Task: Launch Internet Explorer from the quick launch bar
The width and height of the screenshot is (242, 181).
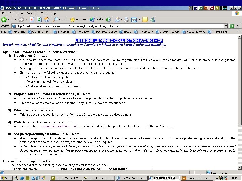Action: point(22,178)
